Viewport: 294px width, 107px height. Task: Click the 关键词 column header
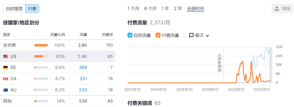107,35
